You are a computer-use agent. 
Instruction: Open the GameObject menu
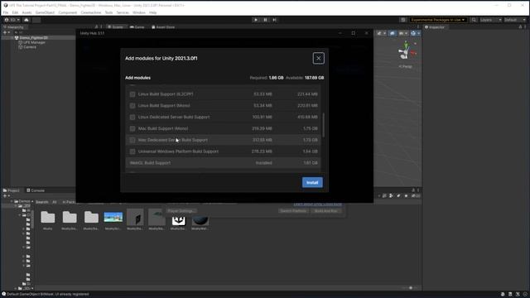(x=45, y=12)
